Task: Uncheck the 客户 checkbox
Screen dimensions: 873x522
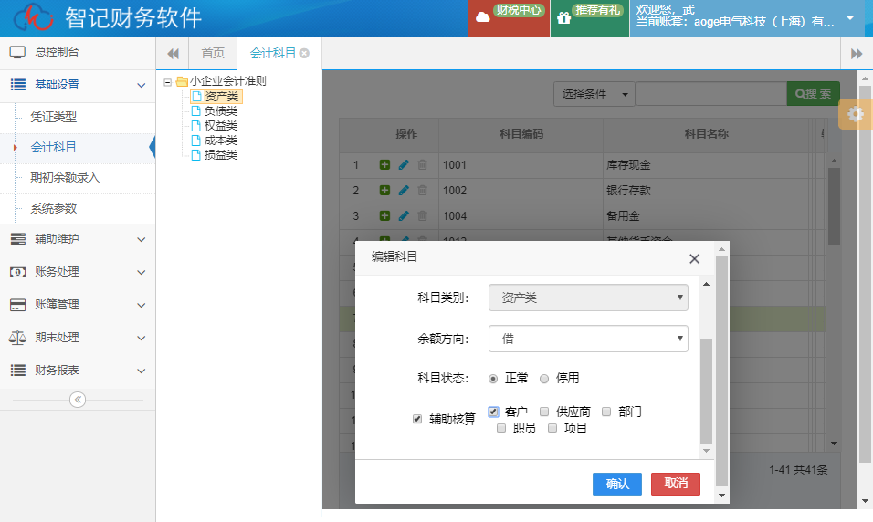Action: tap(493, 412)
